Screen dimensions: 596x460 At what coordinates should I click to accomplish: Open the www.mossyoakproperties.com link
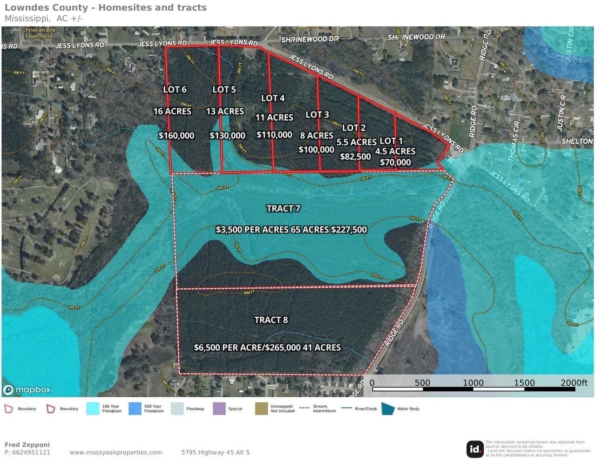pyautogui.click(x=116, y=452)
